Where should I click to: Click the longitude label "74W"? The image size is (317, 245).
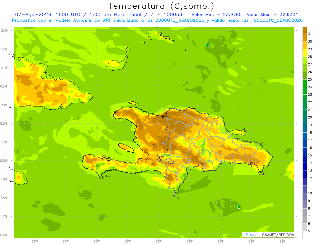point(97,242)
